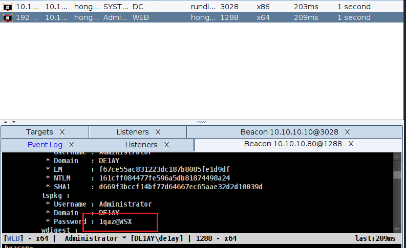This screenshot has width=406, height=248.
Task: Click the [WEB] label in the status bar
Action: pyautogui.click(x=13, y=238)
